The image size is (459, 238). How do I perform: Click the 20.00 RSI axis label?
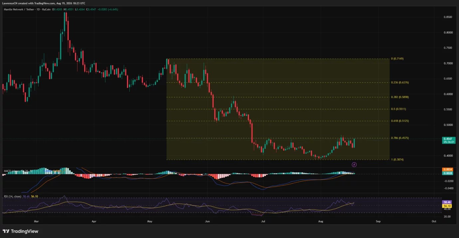pyautogui.click(x=447, y=216)
